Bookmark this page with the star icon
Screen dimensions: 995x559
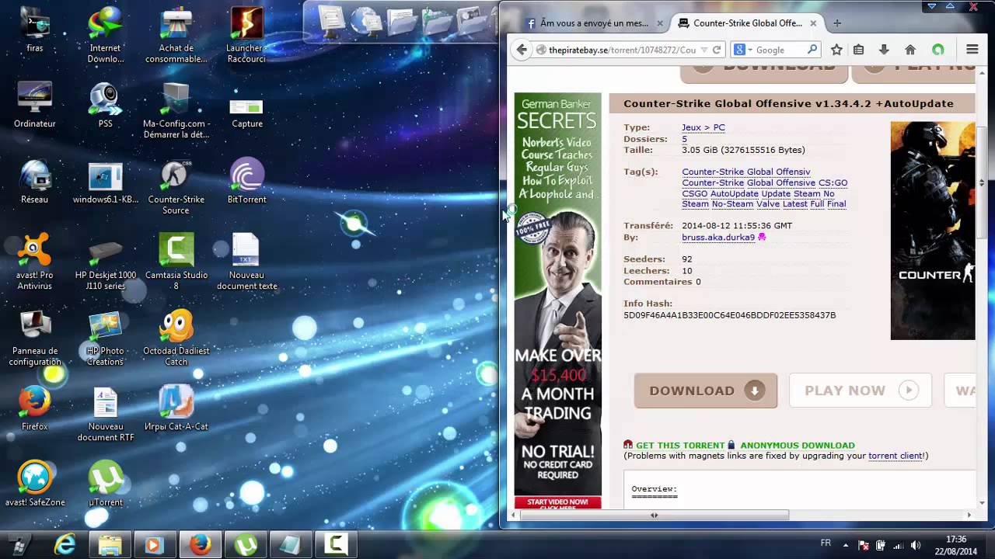click(x=836, y=50)
